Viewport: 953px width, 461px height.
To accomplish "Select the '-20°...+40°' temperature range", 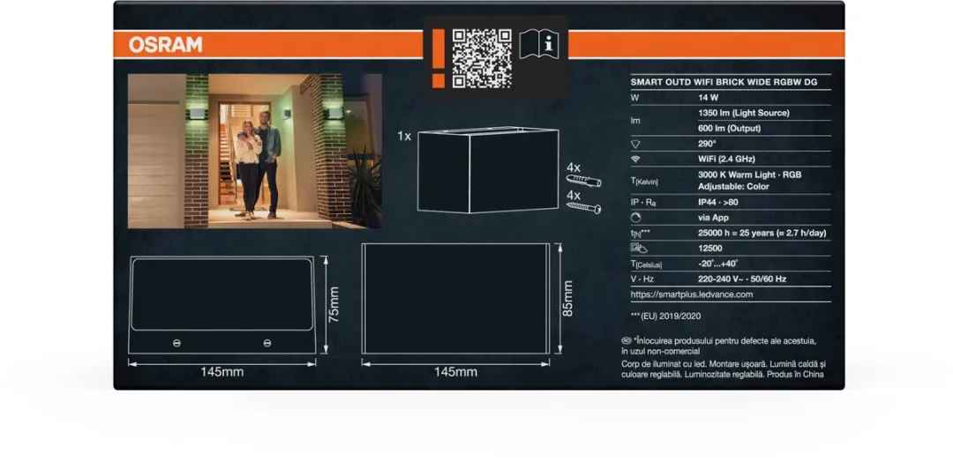I will 717,264.
